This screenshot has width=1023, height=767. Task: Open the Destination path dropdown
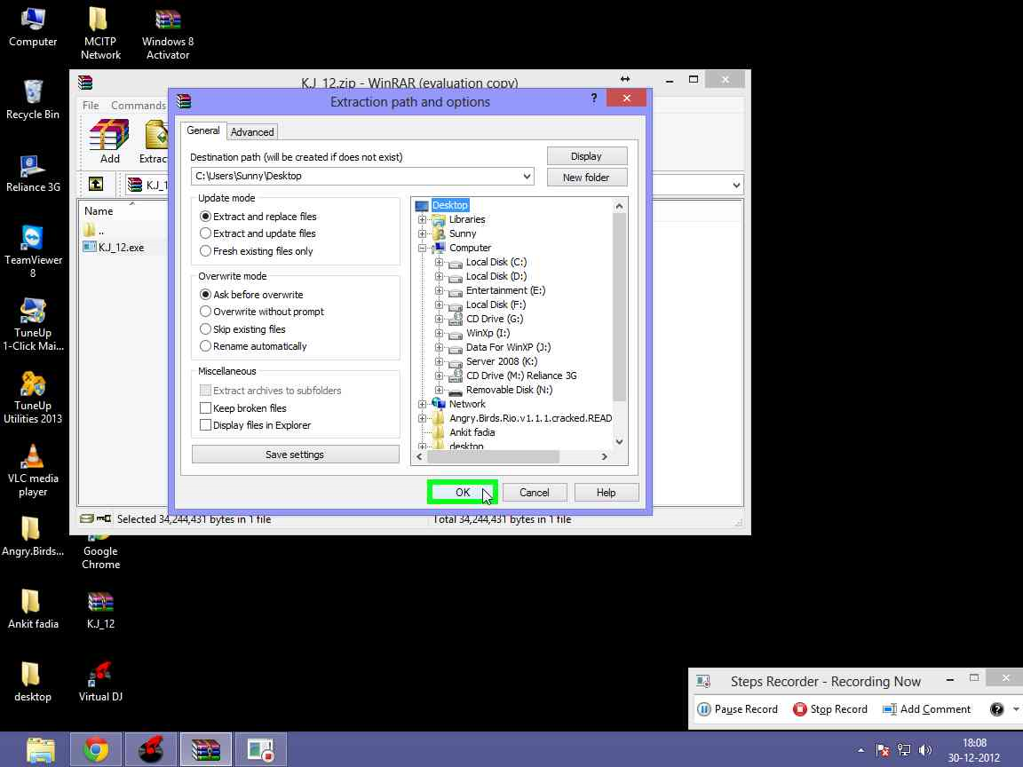(527, 176)
